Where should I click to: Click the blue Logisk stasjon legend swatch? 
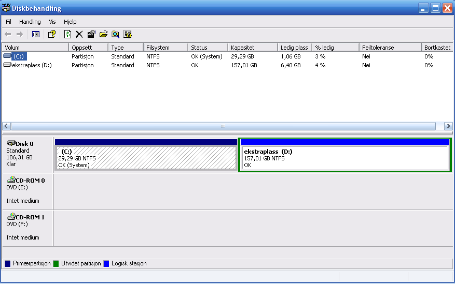(x=106, y=263)
